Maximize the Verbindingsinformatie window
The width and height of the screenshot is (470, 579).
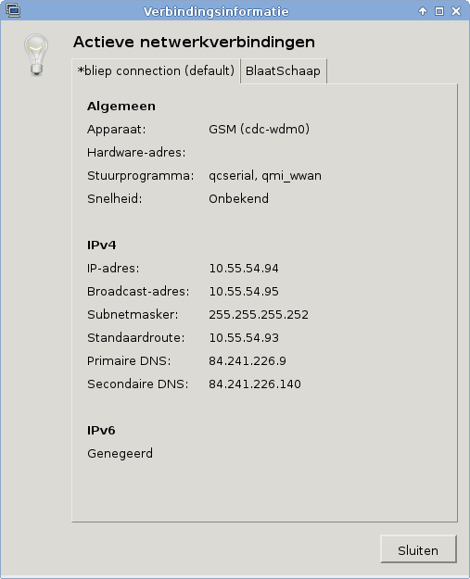pyautogui.click(x=439, y=11)
